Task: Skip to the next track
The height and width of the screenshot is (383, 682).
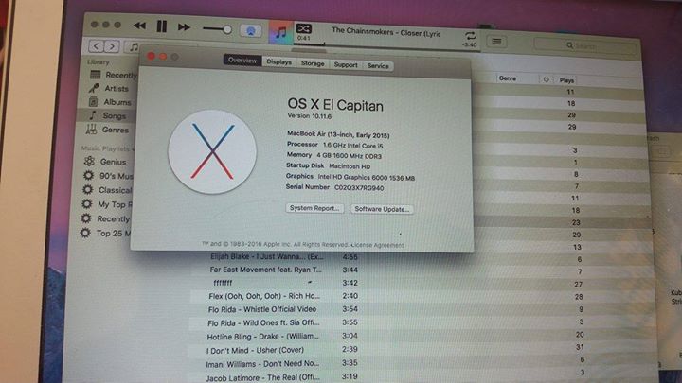Action: point(183,27)
